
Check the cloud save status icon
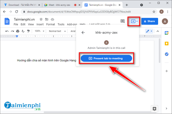52,19
